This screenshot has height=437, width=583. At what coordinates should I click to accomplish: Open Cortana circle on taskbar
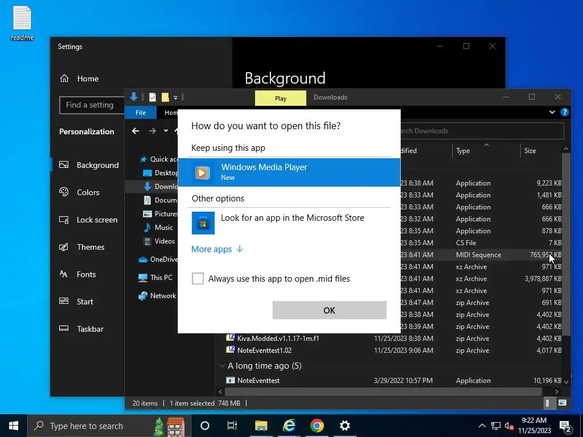205,426
